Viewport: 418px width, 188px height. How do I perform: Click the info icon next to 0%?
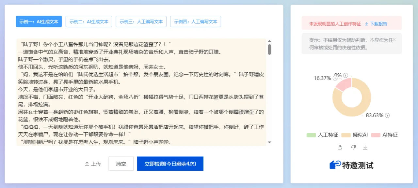pyautogui.click(x=346, y=75)
